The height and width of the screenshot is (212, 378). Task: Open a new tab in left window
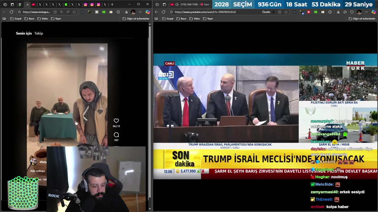click(112, 4)
